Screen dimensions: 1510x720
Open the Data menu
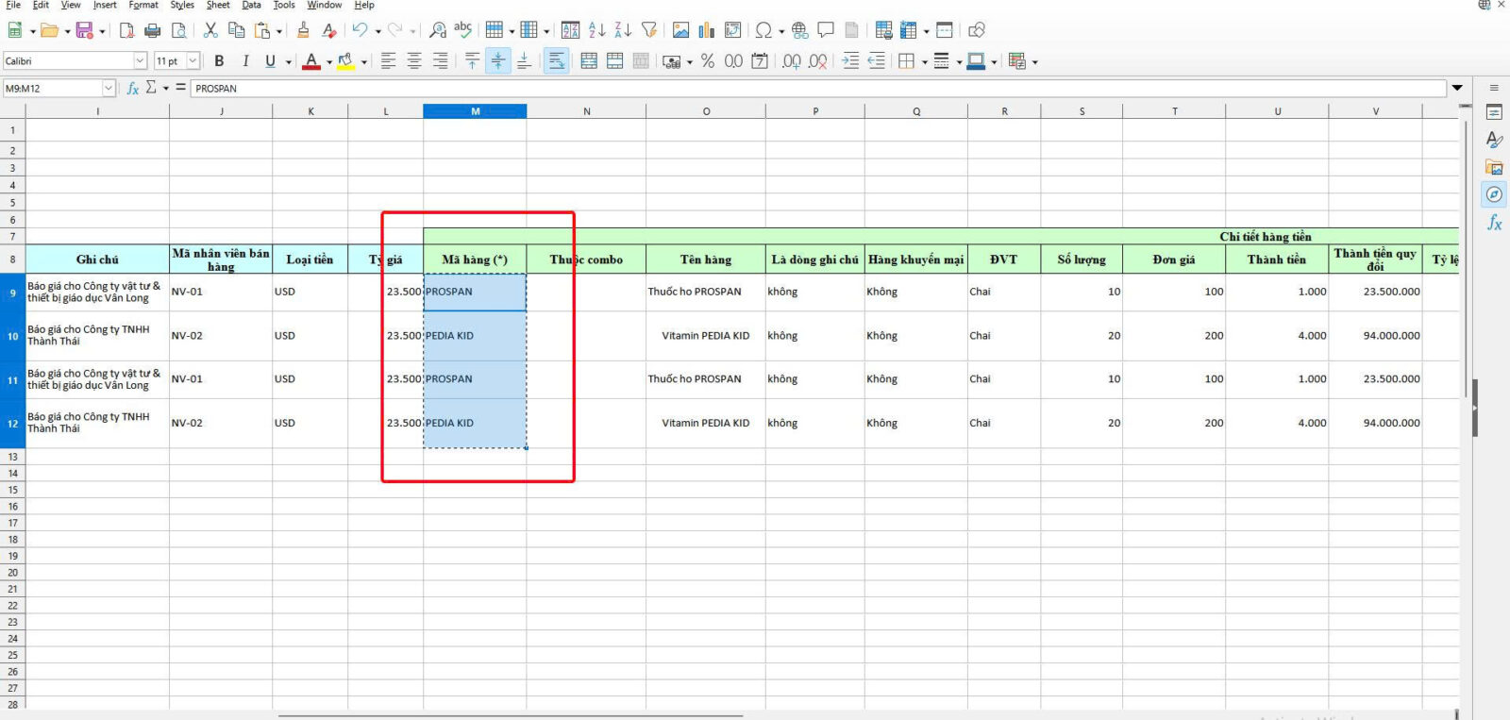251,6
